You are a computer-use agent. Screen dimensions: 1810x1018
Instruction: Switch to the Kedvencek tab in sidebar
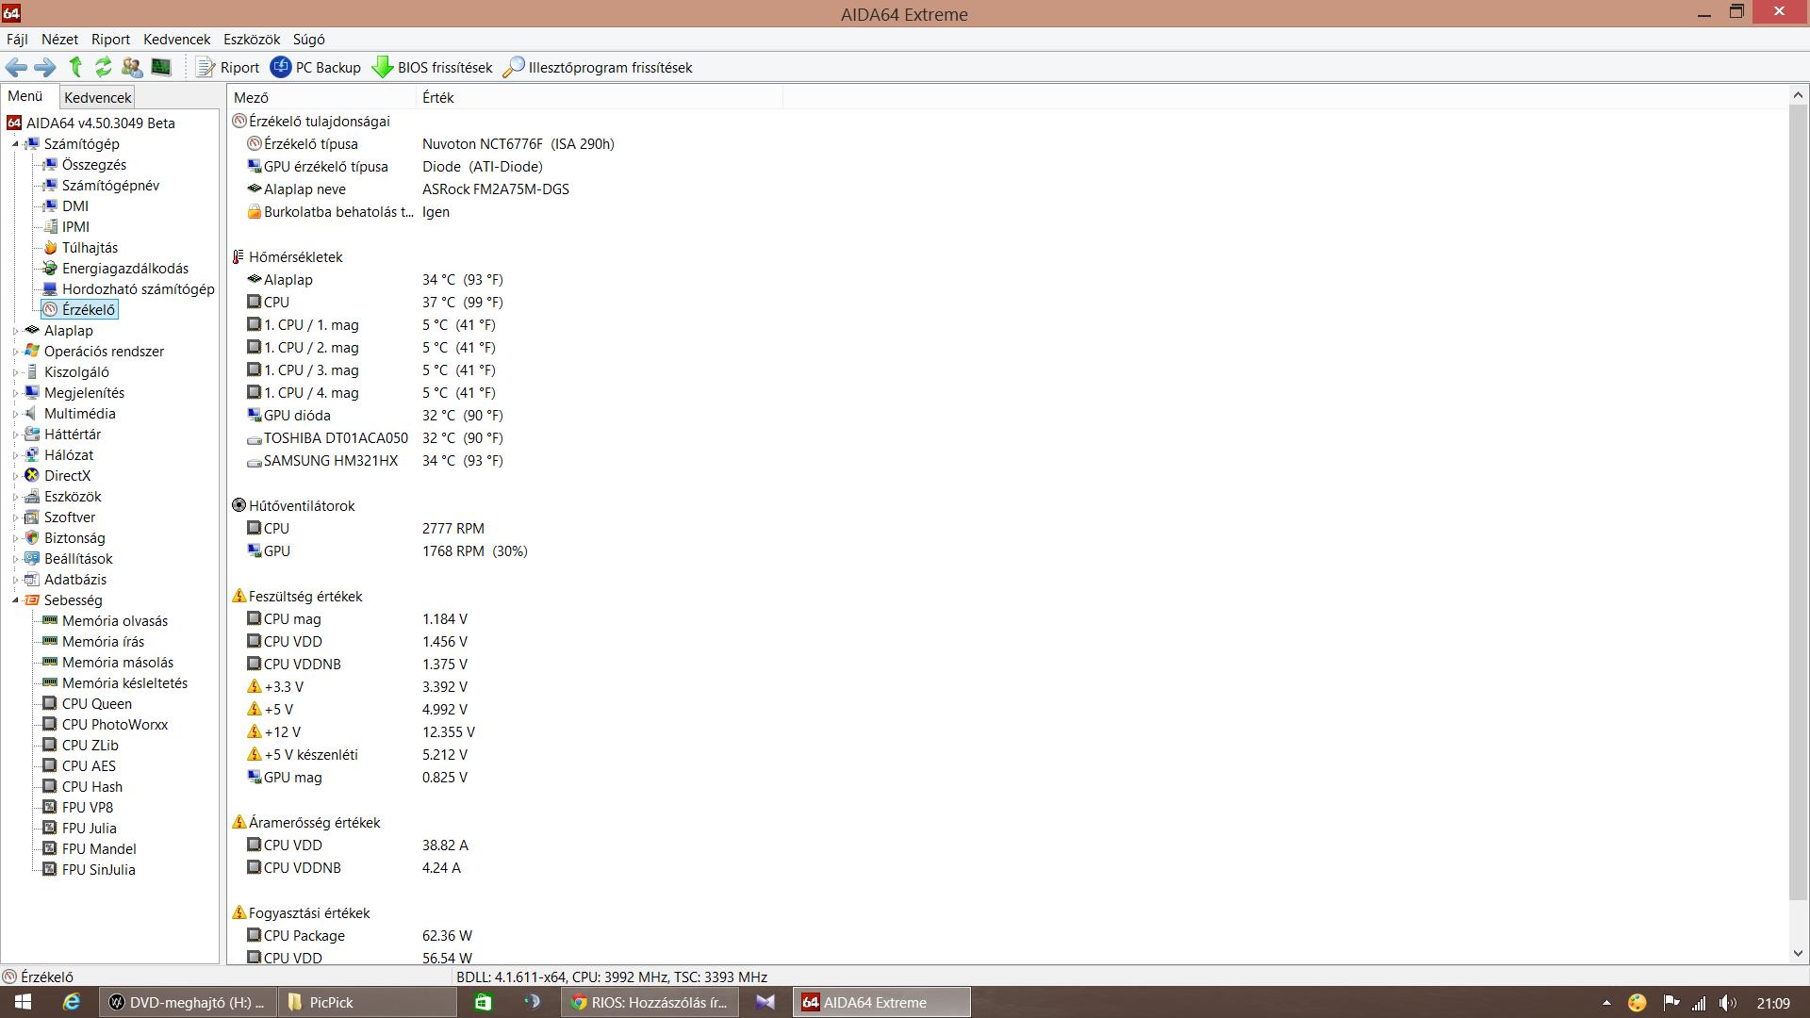click(98, 97)
